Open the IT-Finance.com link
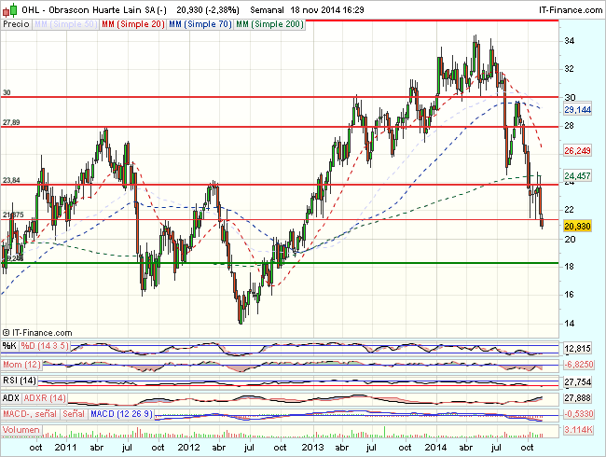606x457 pixels. pyautogui.click(x=562, y=7)
